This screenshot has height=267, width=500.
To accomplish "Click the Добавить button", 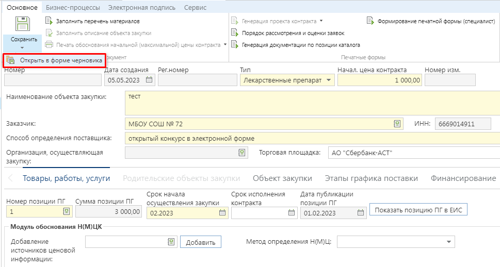I will tap(201, 242).
